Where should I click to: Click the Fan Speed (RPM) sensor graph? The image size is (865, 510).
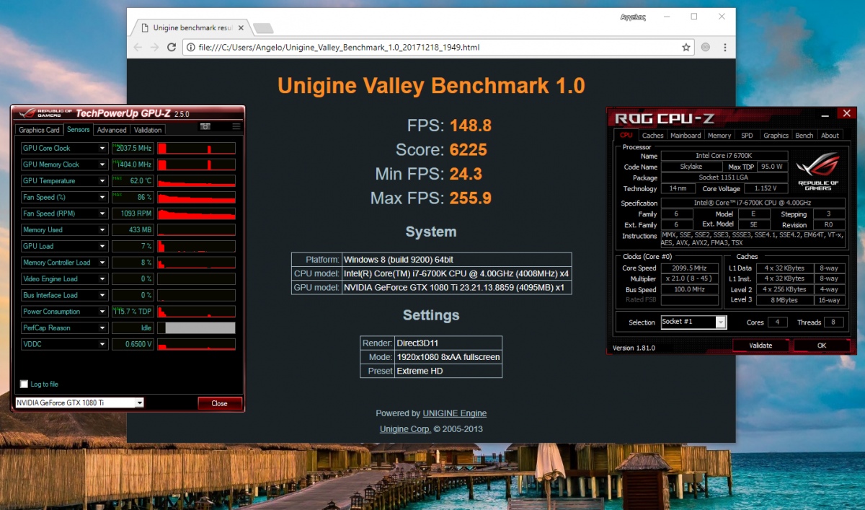[x=196, y=214]
